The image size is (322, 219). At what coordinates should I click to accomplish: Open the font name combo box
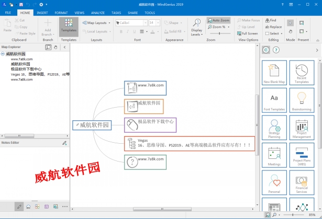(131, 23)
